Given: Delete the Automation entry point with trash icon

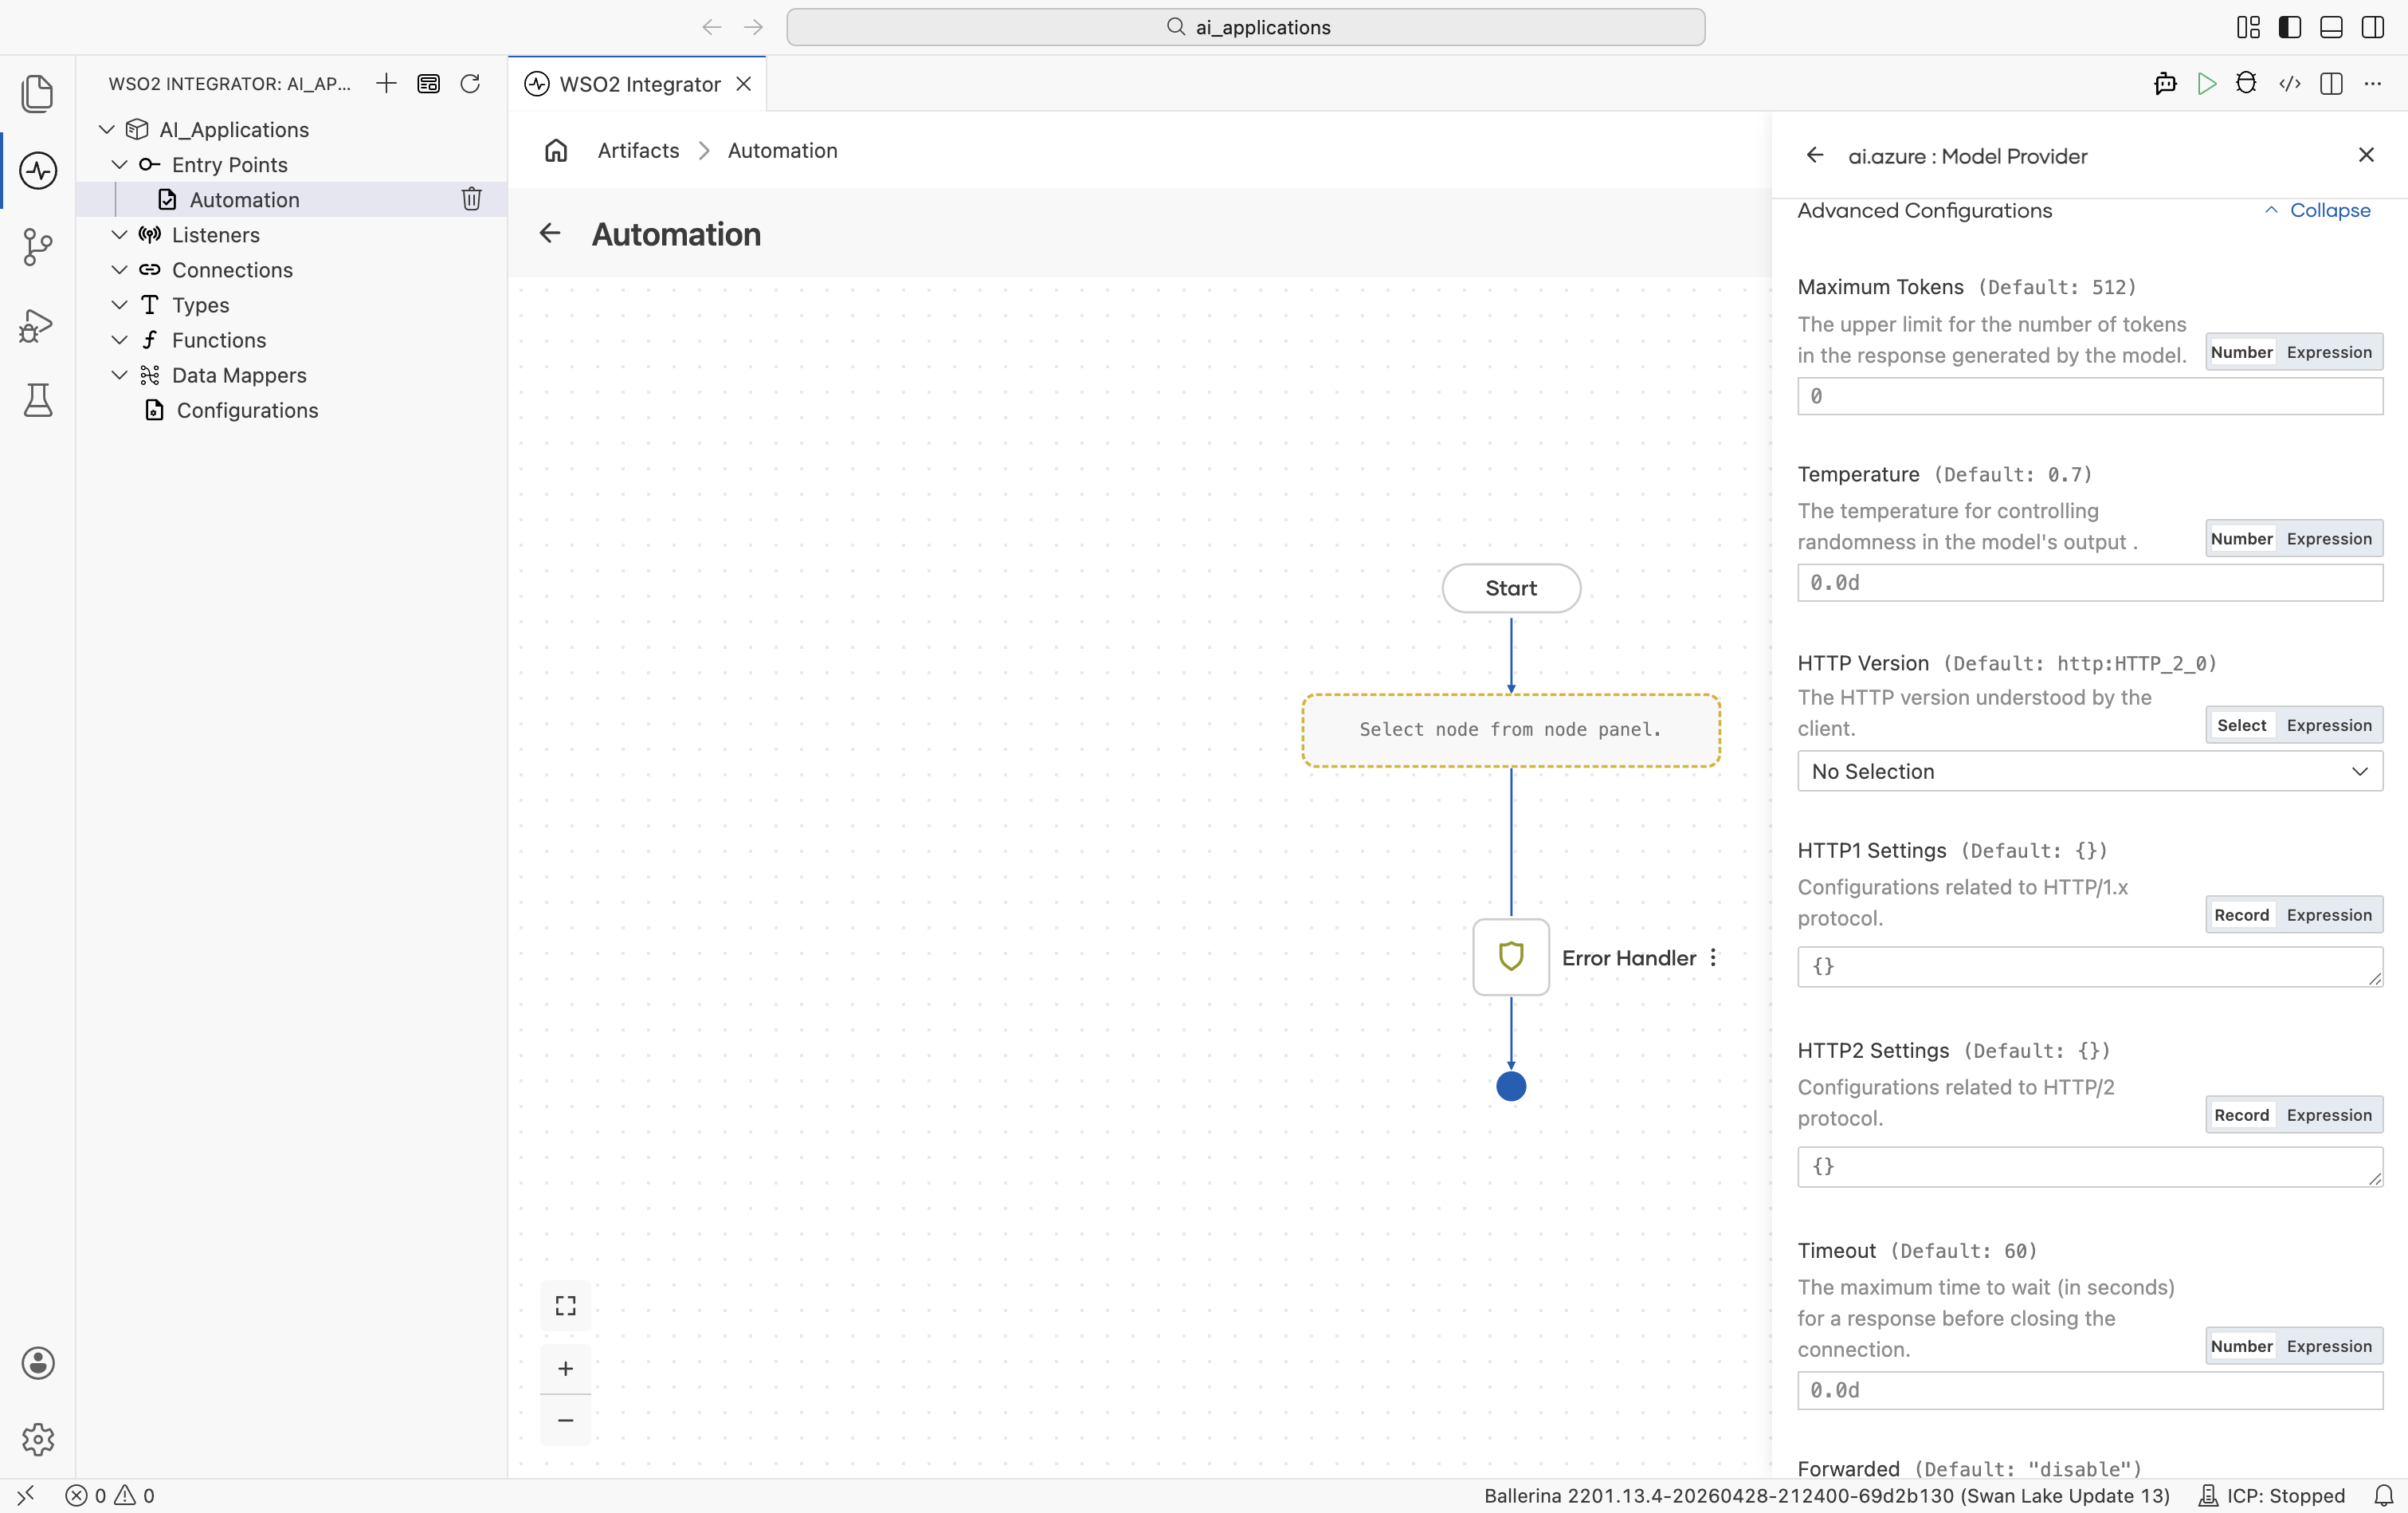Looking at the screenshot, I should click(471, 199).
